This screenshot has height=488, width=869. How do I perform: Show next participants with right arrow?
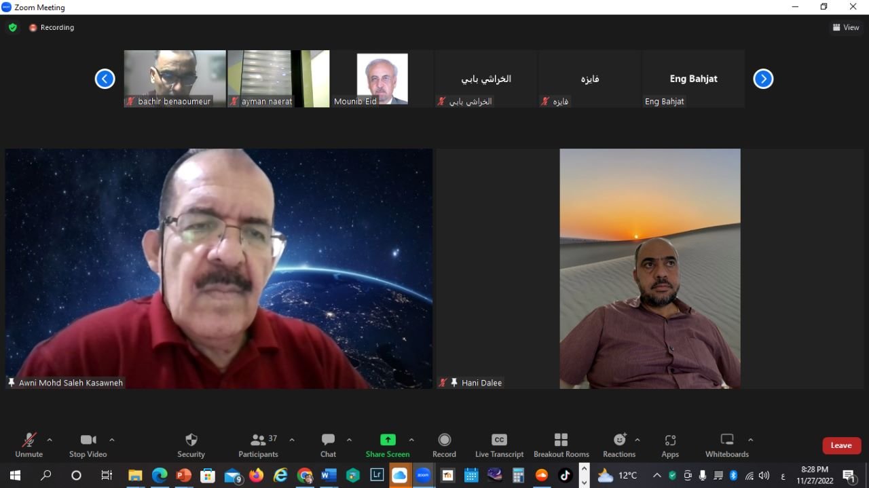pos(763,79)
